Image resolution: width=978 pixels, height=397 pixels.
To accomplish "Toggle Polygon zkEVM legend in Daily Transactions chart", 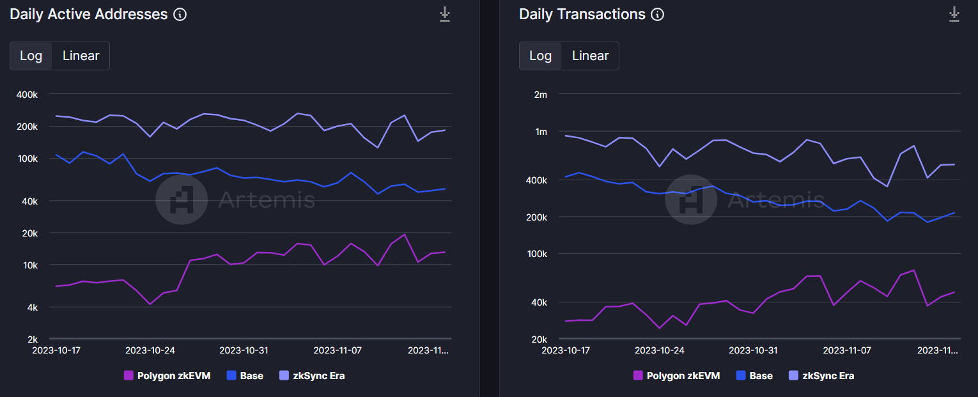I will click(x=676, y=376).
